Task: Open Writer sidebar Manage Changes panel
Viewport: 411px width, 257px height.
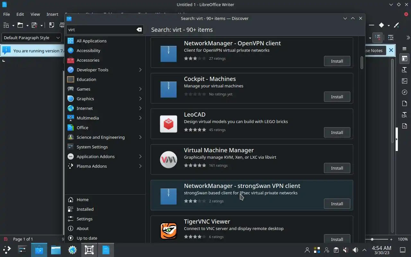Action: (405, 126)
